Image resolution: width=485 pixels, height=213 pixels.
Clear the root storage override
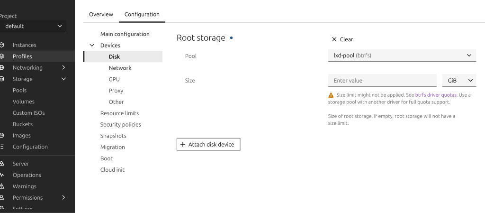[342, 39]
